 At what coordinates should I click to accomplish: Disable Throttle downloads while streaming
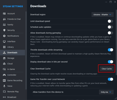point(110,50)
